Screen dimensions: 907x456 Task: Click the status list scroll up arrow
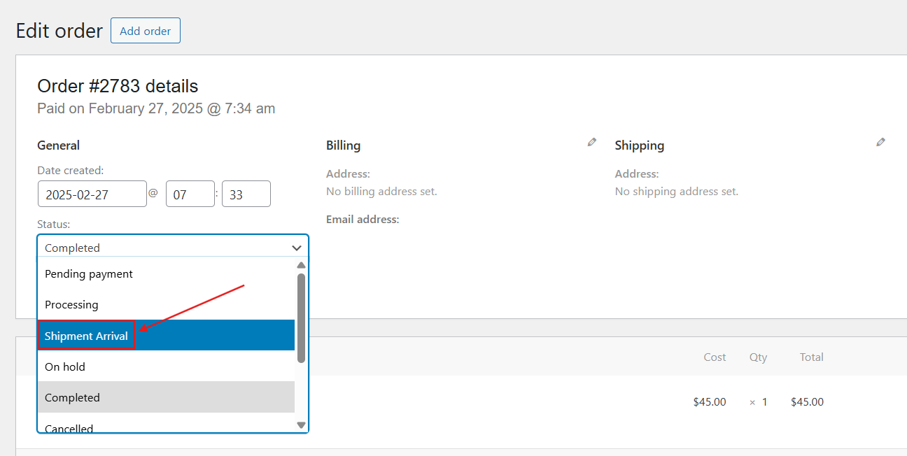(301, 266)
